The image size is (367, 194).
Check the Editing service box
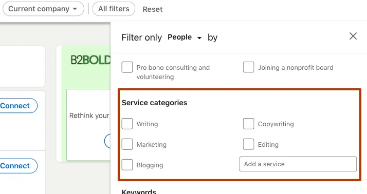coord(248,144)
